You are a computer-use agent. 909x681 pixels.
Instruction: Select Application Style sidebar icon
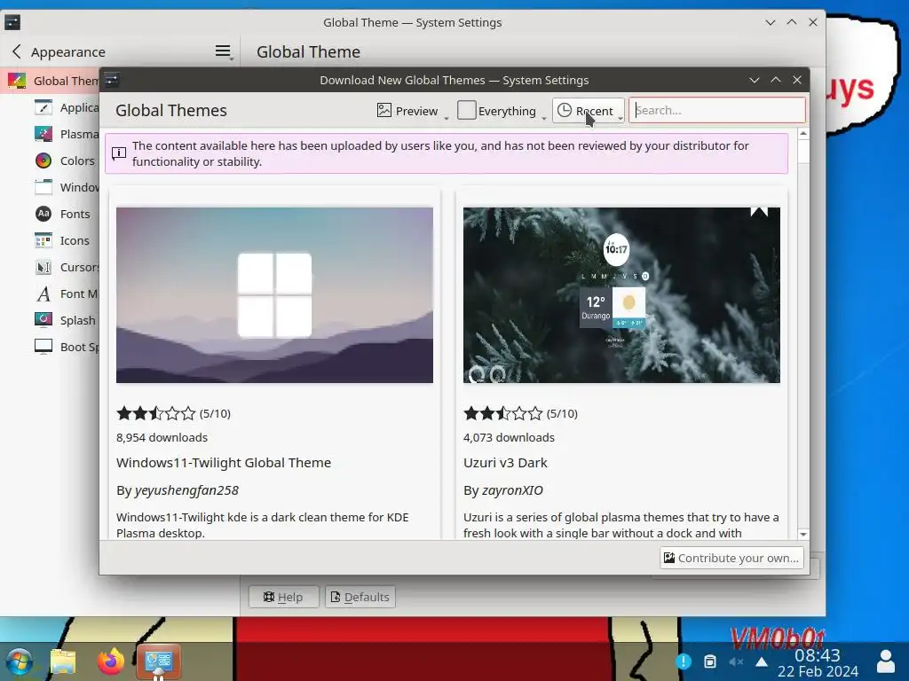point(43,107)
